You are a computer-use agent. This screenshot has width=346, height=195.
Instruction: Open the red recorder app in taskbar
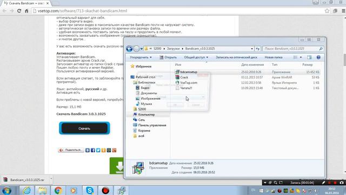coord(105,190)
